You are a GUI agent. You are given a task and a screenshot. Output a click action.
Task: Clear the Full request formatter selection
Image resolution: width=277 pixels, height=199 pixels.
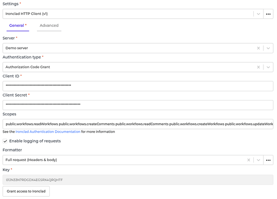click(x=249, y=160)
